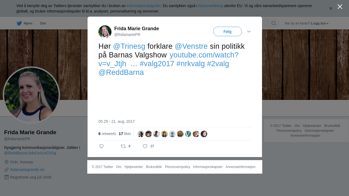The width and height of the screenshot is (349, 196).
Task: Dismiss the cookie notice with the small x
Action: (x=331, y=8)
